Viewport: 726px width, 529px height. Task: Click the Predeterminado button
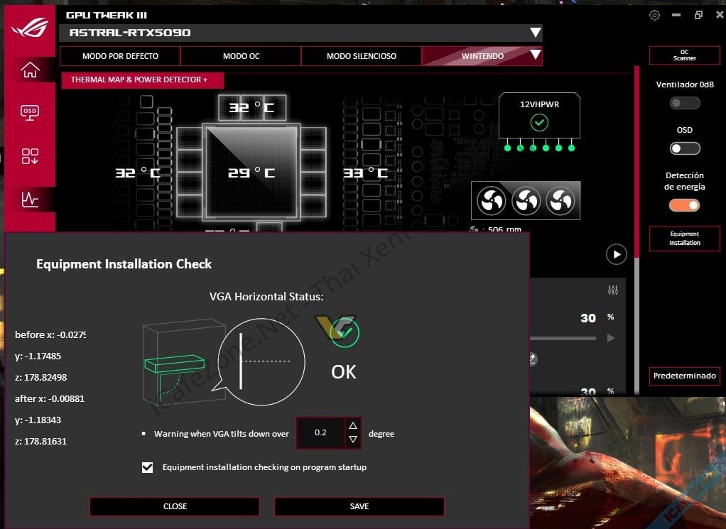click(684, 376)
